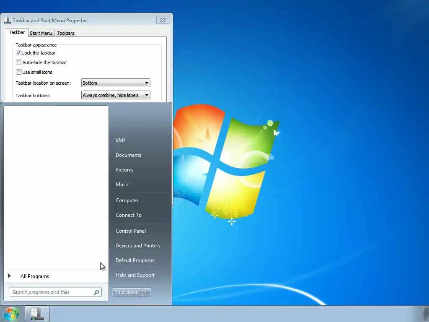Viewport: 429px width, 322px height.
Task: Open VM1 user folder from Start menu
Action: 120,140
